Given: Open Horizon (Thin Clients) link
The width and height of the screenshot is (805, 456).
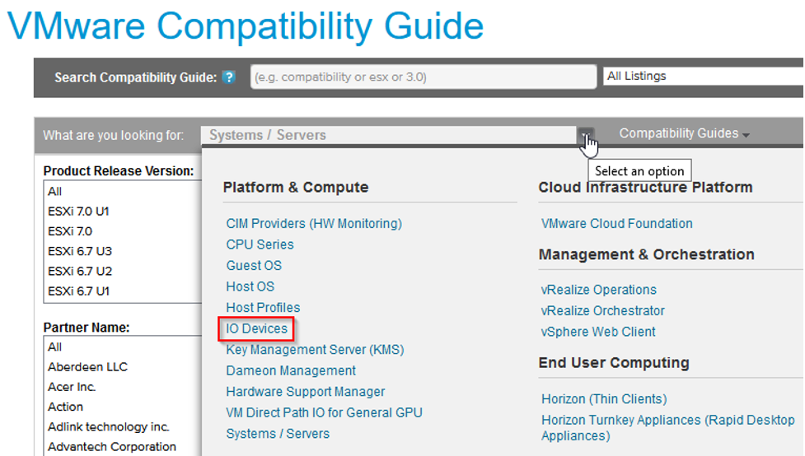Looking at the screenshot, I should click(604, 399).
